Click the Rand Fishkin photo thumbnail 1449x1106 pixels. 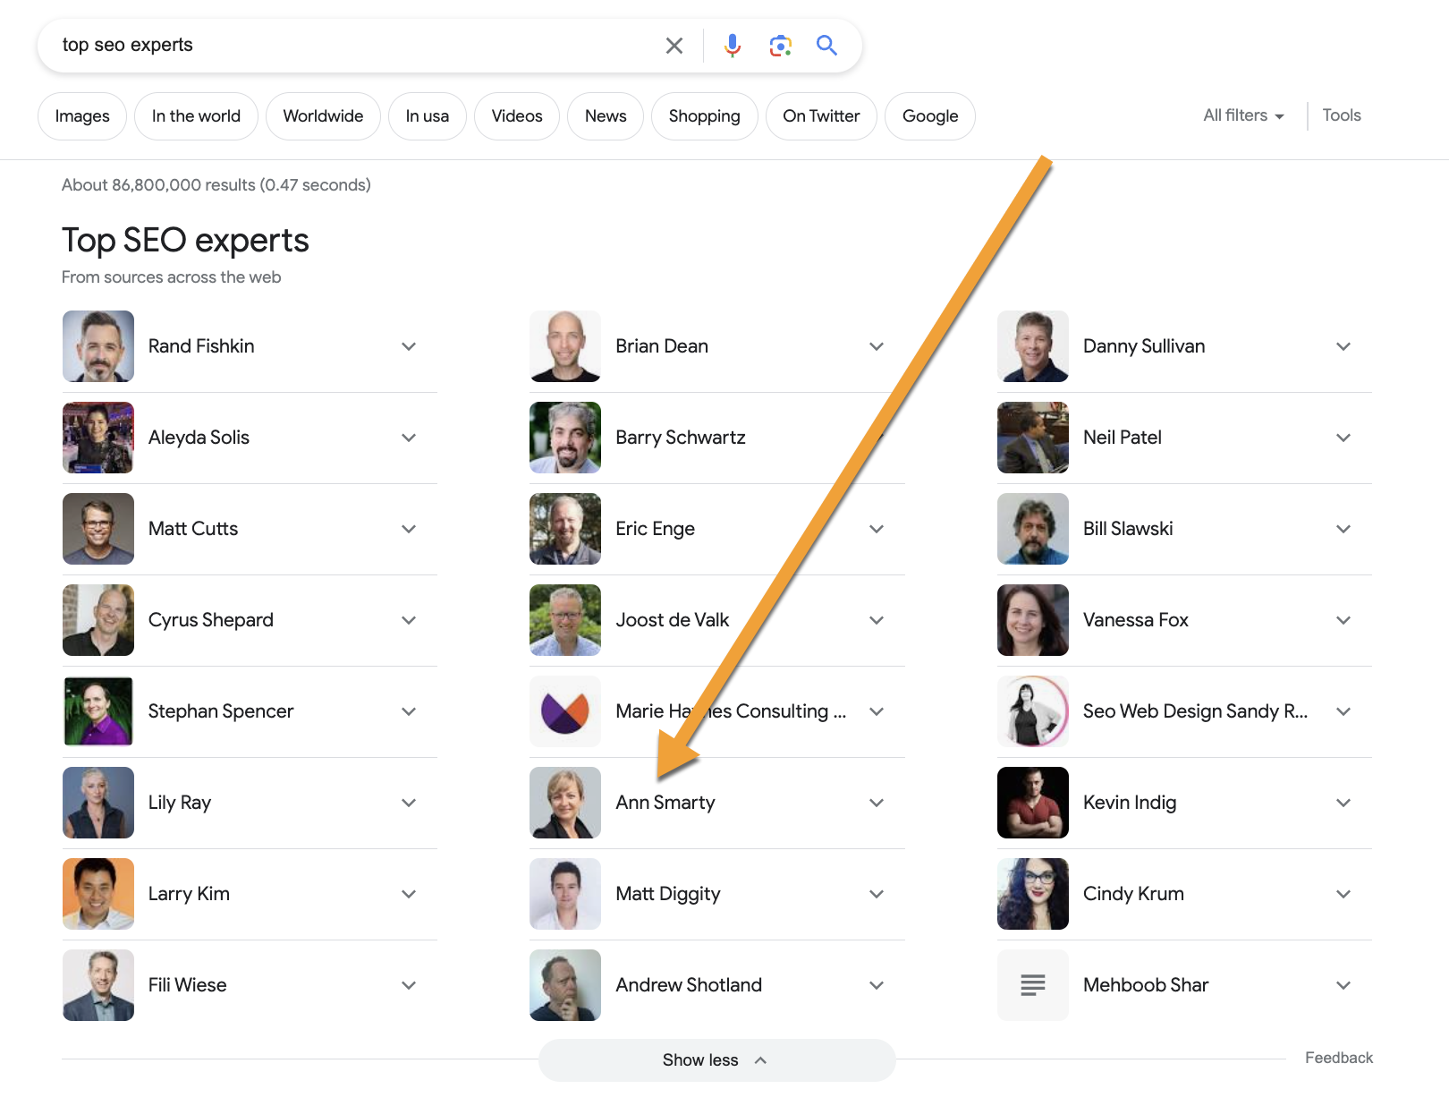click(x=98, y=346)
